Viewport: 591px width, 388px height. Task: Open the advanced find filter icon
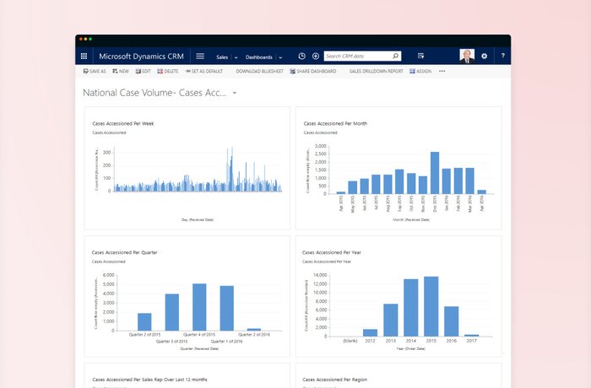coord(420,57)
